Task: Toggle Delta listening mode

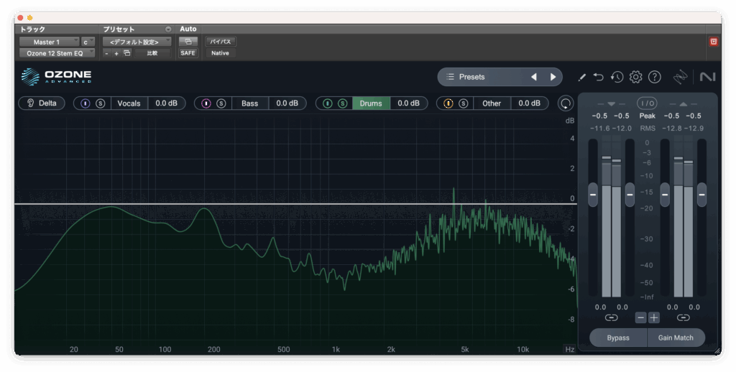Action: pyautogui.click(x=42, y=103)
